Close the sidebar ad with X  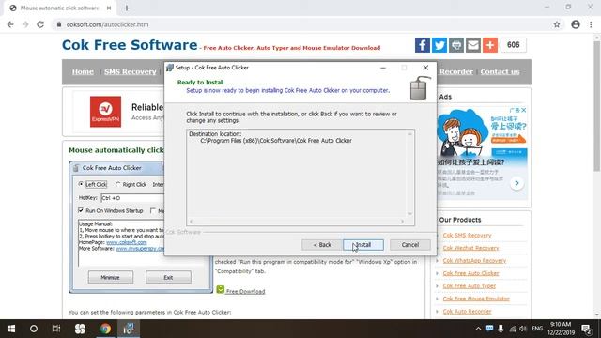tap(524, 111)
